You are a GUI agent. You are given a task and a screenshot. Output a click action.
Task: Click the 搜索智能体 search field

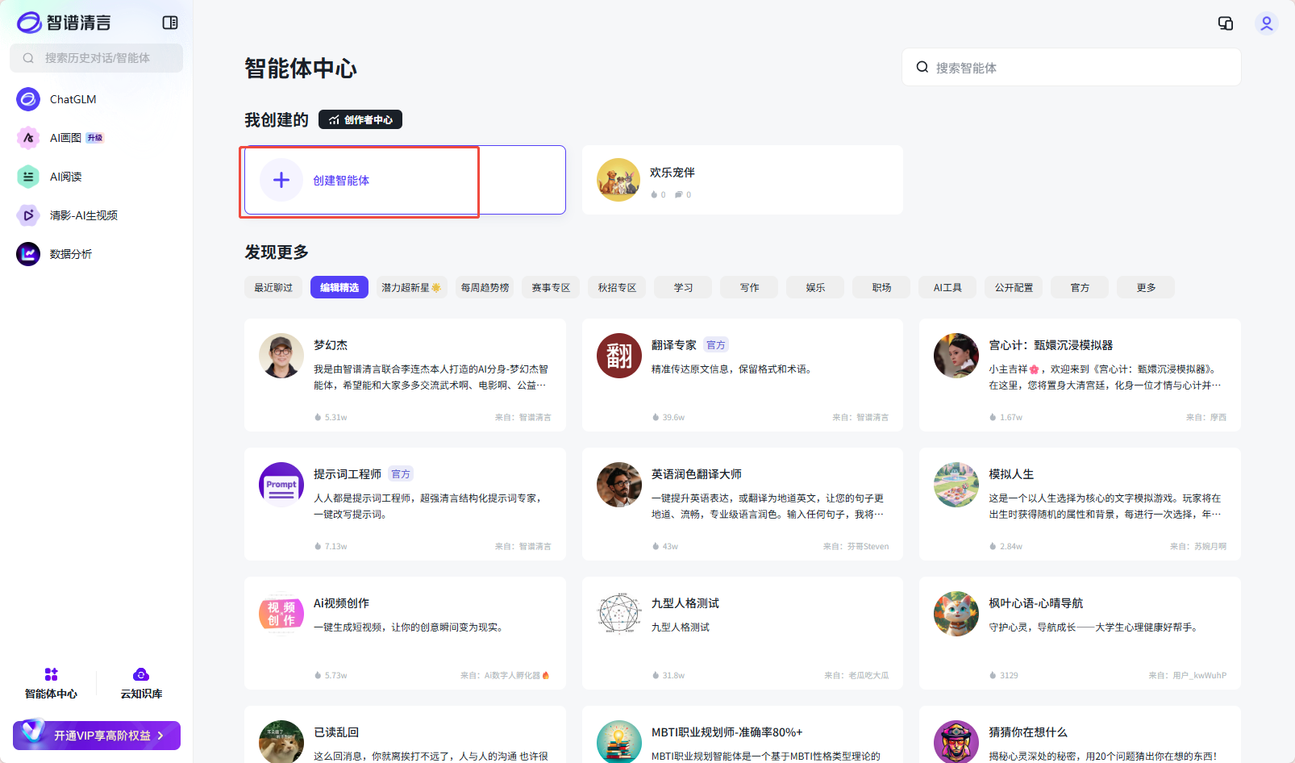[1071, 68]
